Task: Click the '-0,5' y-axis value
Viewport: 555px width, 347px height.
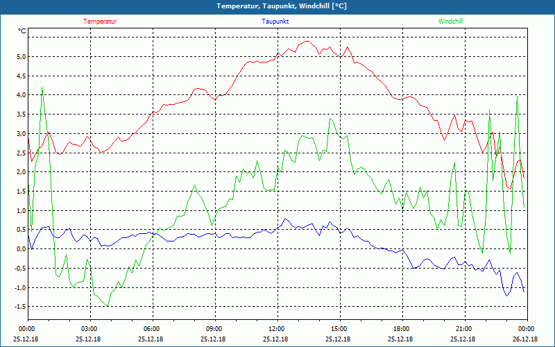Action: point(20,269)
